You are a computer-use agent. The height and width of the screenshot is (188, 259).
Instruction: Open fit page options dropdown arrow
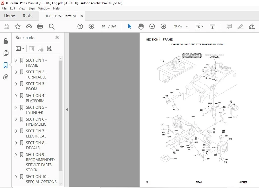tap(202, 26)
